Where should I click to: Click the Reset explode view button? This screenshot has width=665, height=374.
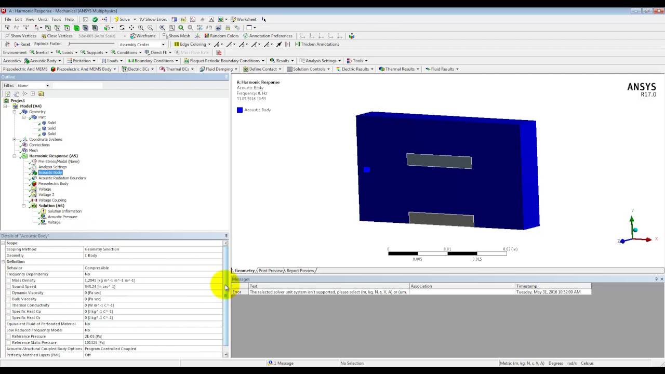22,44
